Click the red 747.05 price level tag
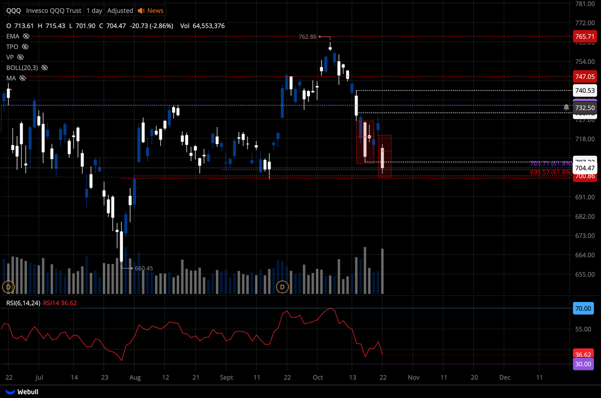This screenshot has height=398, width=601. coord(585,77)
